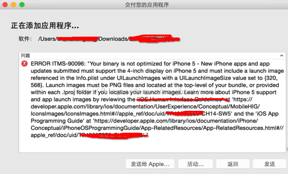This screenshot has width=288, height=174.
Task: Maximize window using the green button
Action: point(22,5)
